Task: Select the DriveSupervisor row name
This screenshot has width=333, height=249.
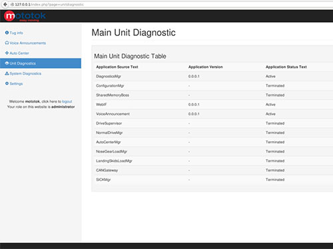Action: (109, 123)
